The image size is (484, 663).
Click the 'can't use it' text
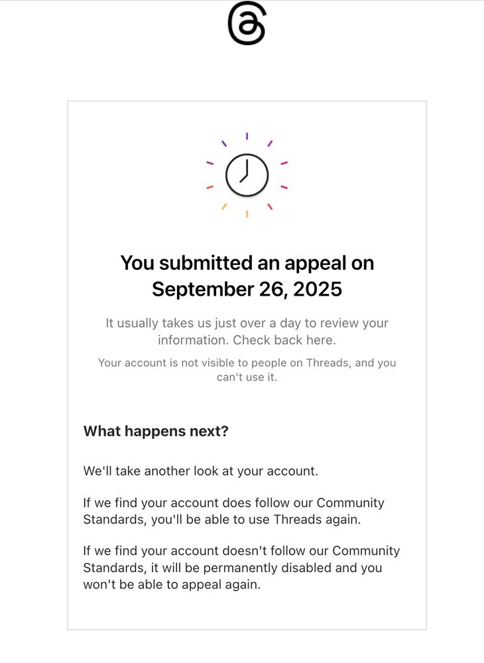[x=247, y=377]
